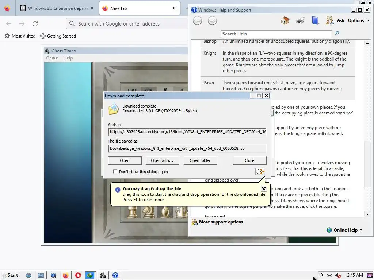Enable Don't show this dialog again
The width and height of the screenshot is (374, 280).
pyautogui.click(x=115, y=171)
